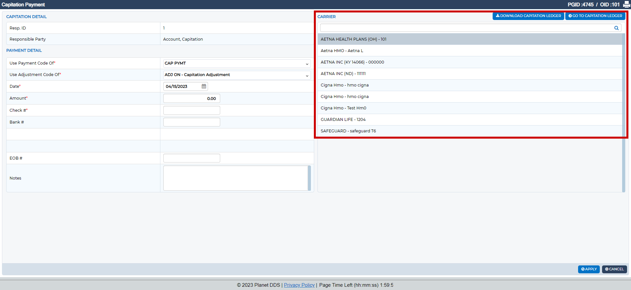631x290 pixels.
Task: Focus the carrier search field
Action: click(471, 28)
